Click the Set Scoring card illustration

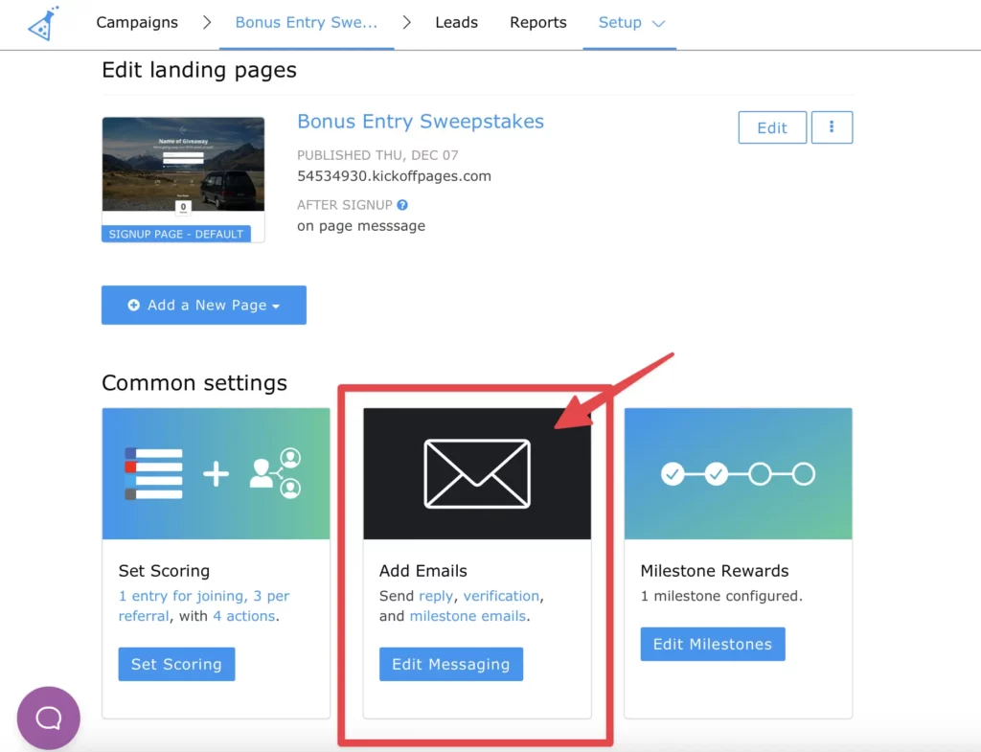coord(216,473)
